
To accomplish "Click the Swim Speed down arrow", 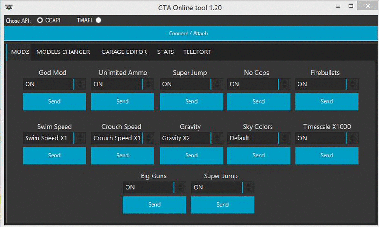I will (80, 140).
